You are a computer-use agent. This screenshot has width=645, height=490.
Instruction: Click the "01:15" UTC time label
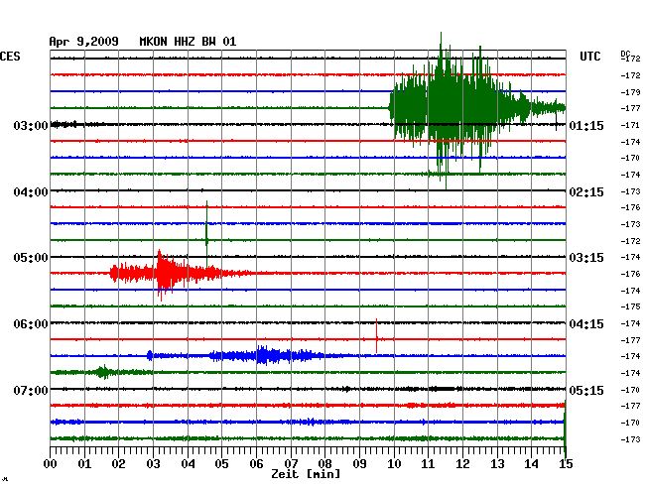[586, 126]
